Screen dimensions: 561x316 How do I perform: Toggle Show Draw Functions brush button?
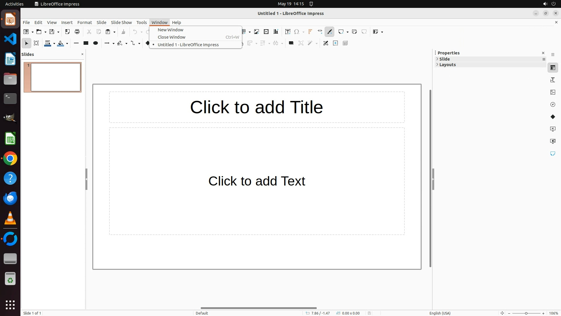[330, 32]
